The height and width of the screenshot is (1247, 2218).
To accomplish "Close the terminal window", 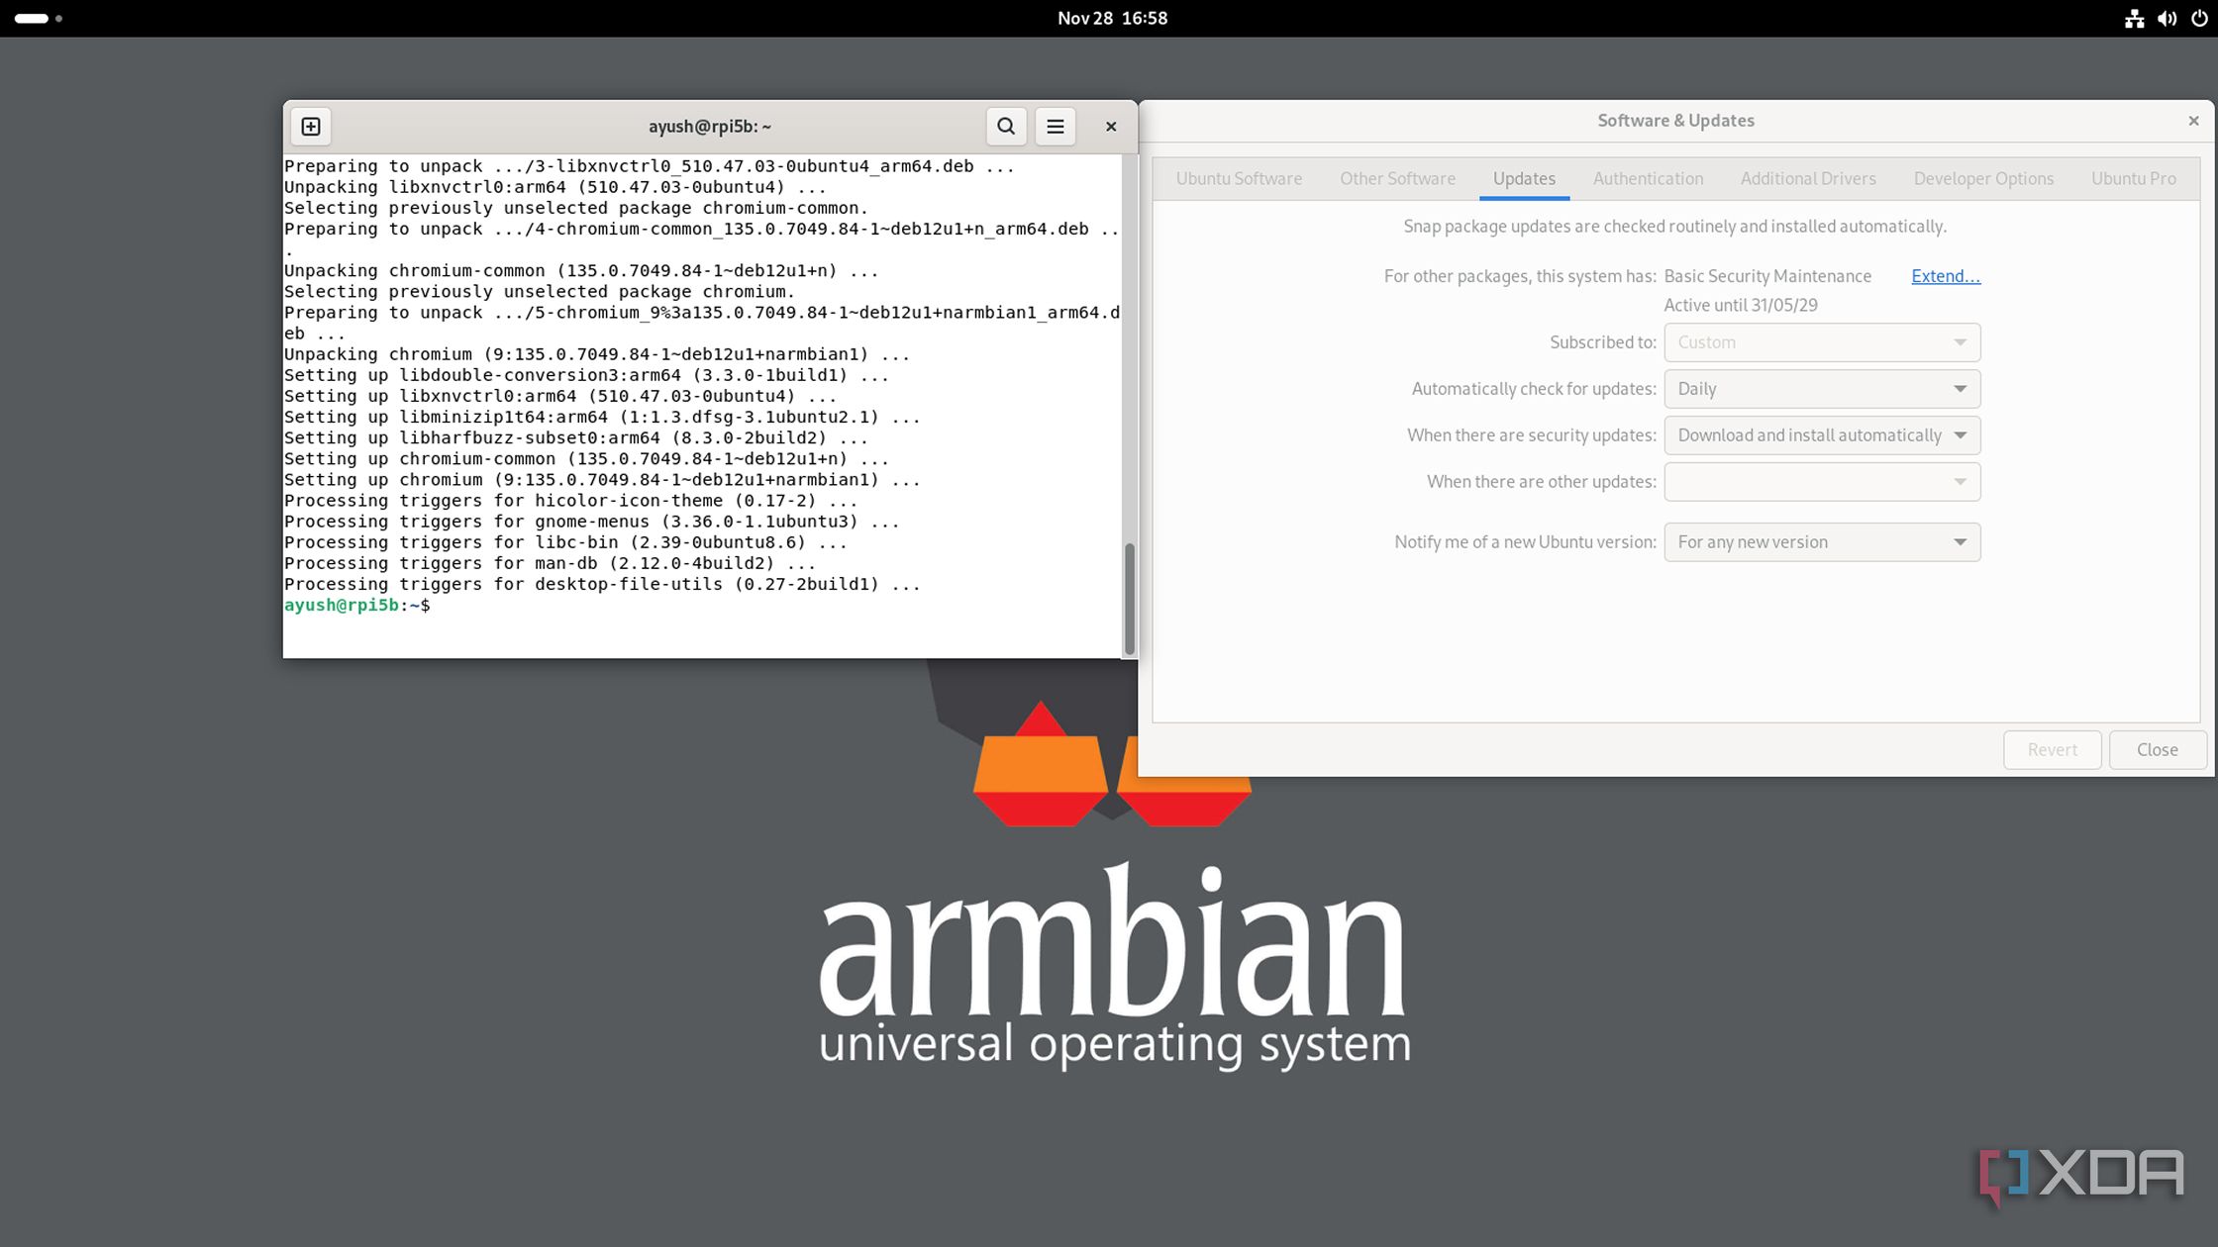I will (1111, 127).
